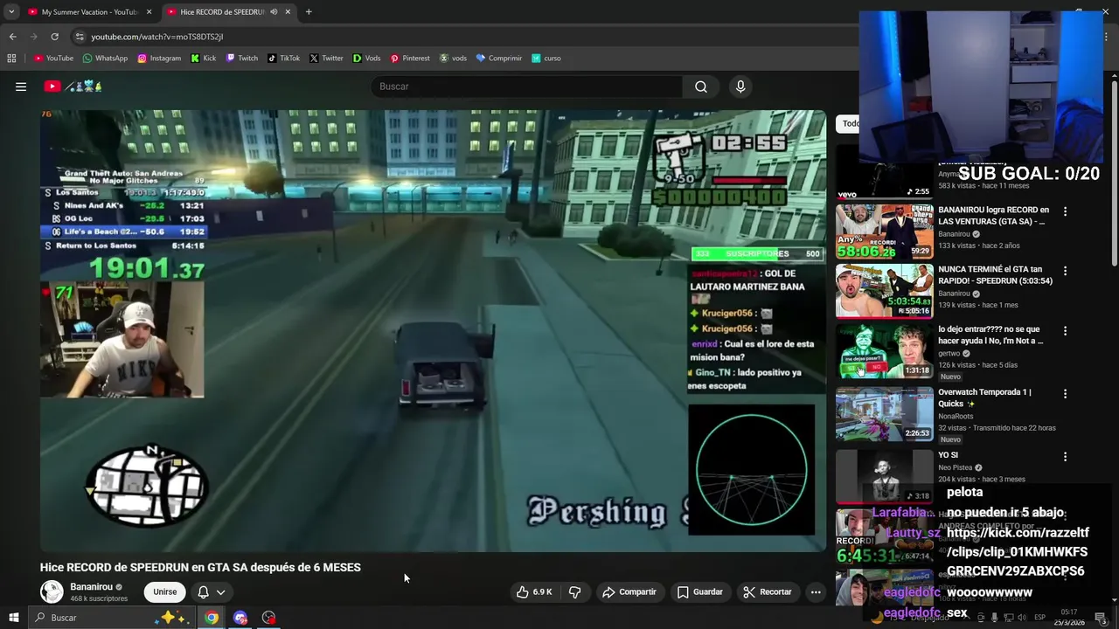Open the tab search dropdown arrow
1119x629 pixels.
click(x=11, y=11)
